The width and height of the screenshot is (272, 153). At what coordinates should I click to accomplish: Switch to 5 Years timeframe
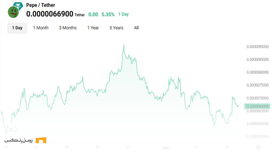116,28
